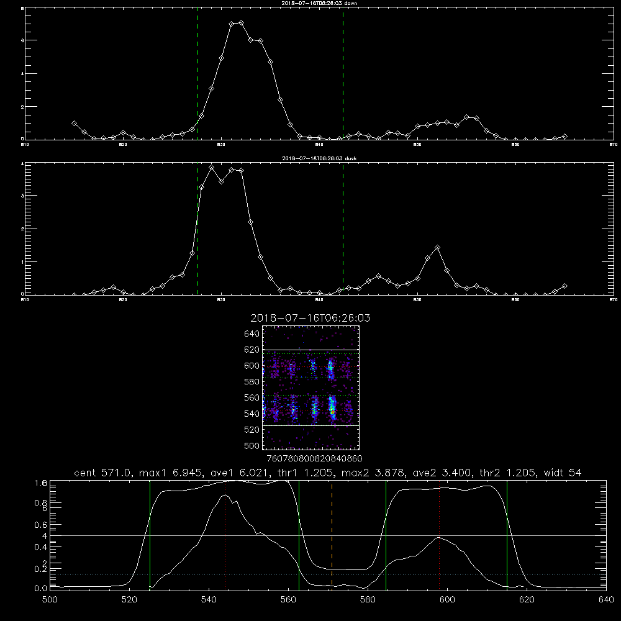
Task: Click the heatmap image under the 2018-07-16T06:26:03 title
Action: coord(310,388)
